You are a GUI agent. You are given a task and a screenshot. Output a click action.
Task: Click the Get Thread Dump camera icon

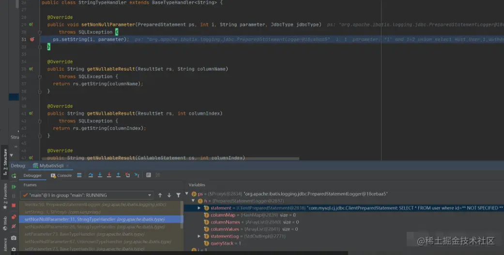[x=14, y=238]
